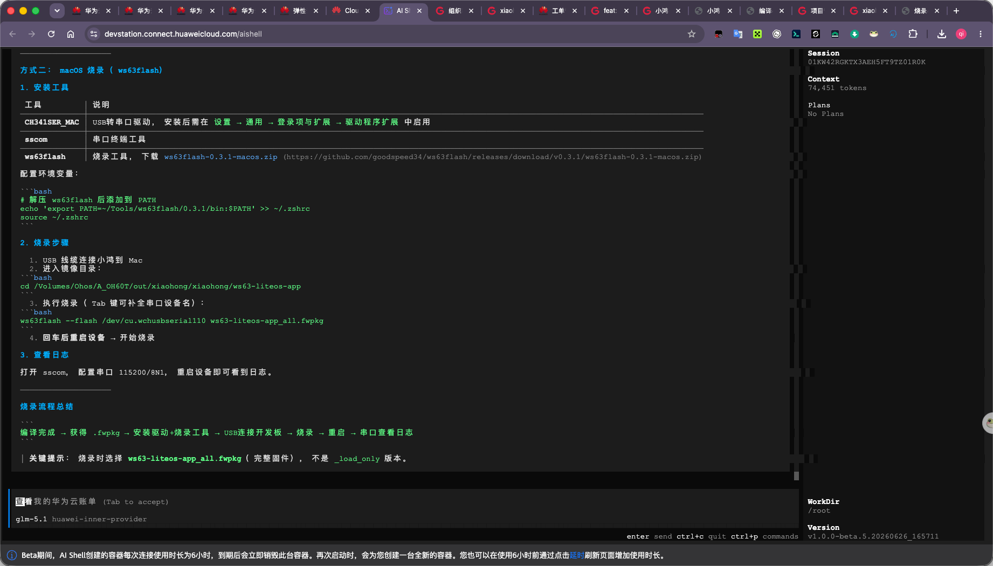993x566 pixels.
Task: Close the 'feat:' tab
Action: pos(626,11)
